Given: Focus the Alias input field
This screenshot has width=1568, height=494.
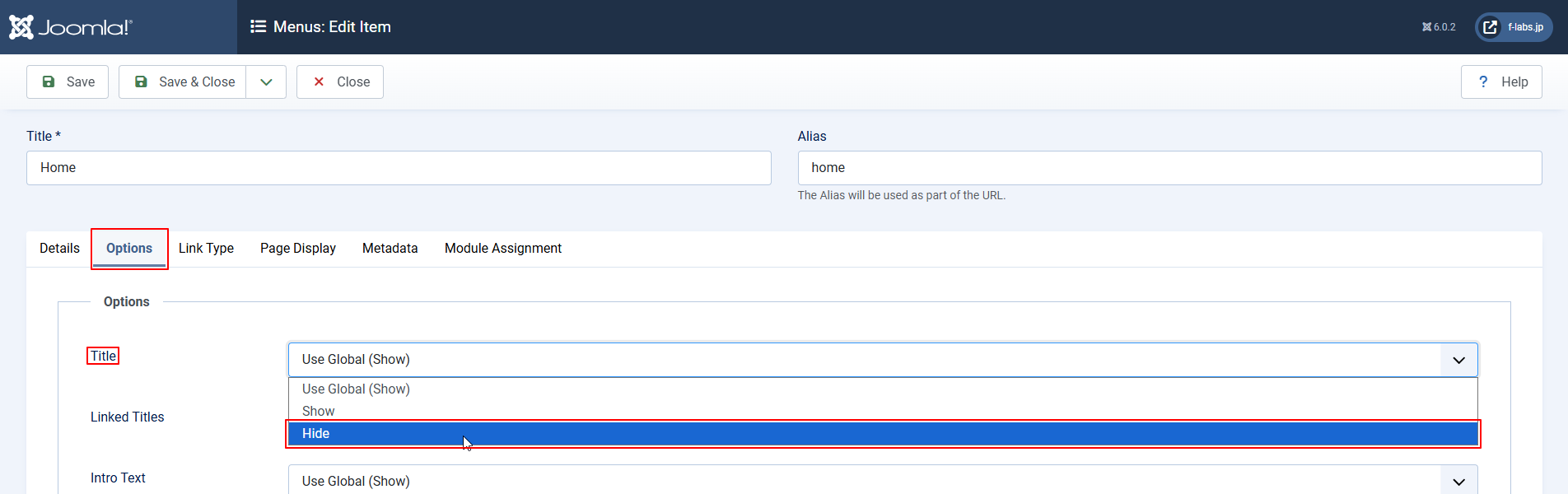Looking at the screenshot, I should (1169, 168).
